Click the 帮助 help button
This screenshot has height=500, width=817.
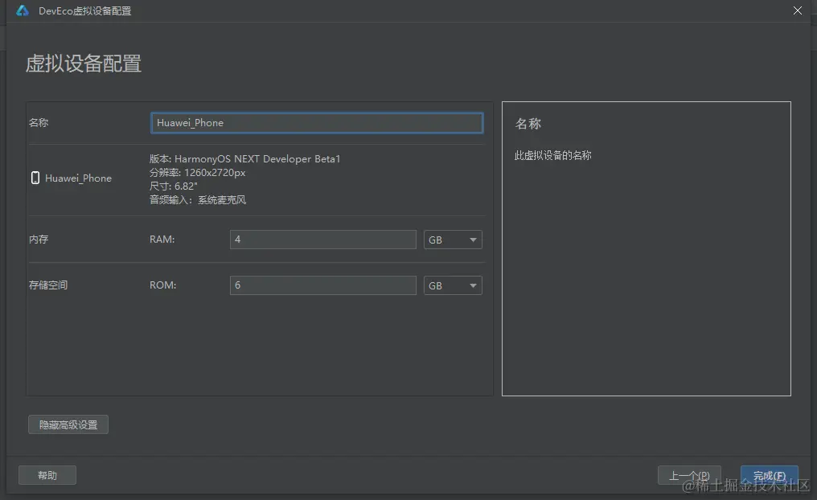coord(47,475)
